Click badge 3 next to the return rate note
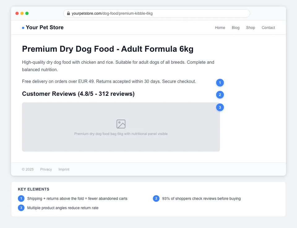 point(21,208)
